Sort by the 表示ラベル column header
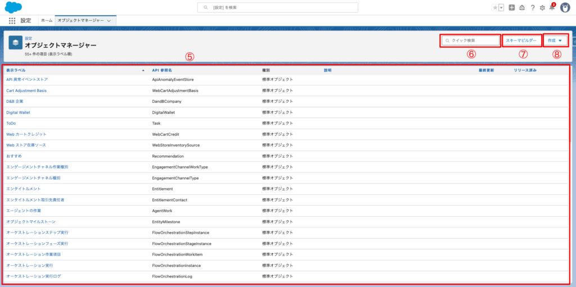This screenshot has width=576, height=287. (x=16, y=70)
